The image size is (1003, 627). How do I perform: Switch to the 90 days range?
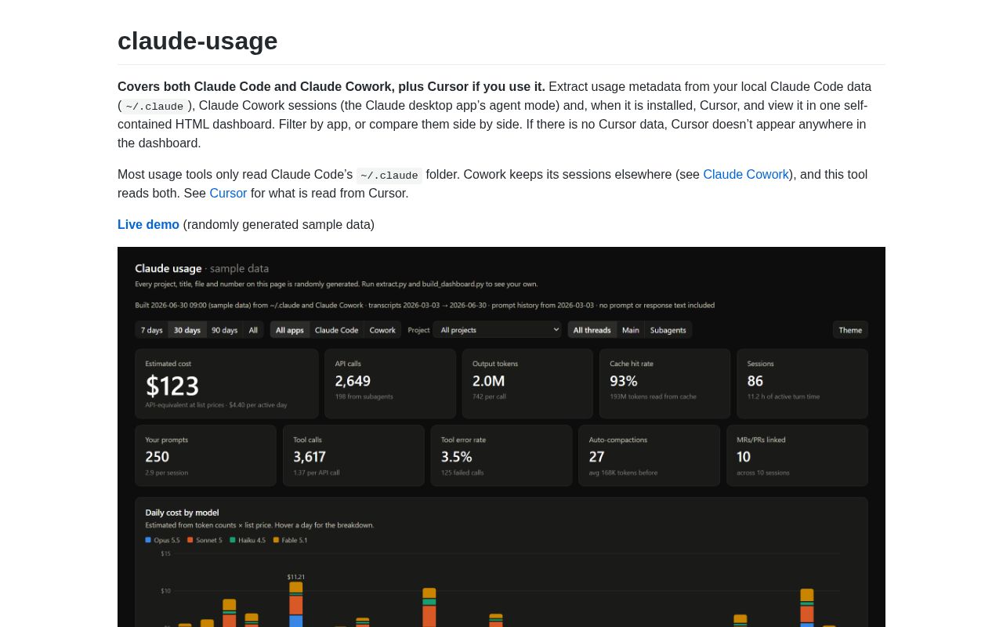click(x=225, y=330)
